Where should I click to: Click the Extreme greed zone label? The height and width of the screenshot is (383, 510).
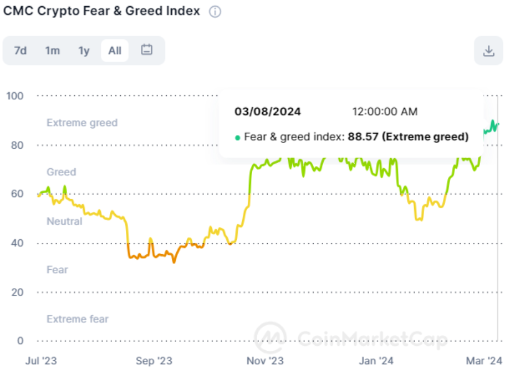(x=82, y=123)
